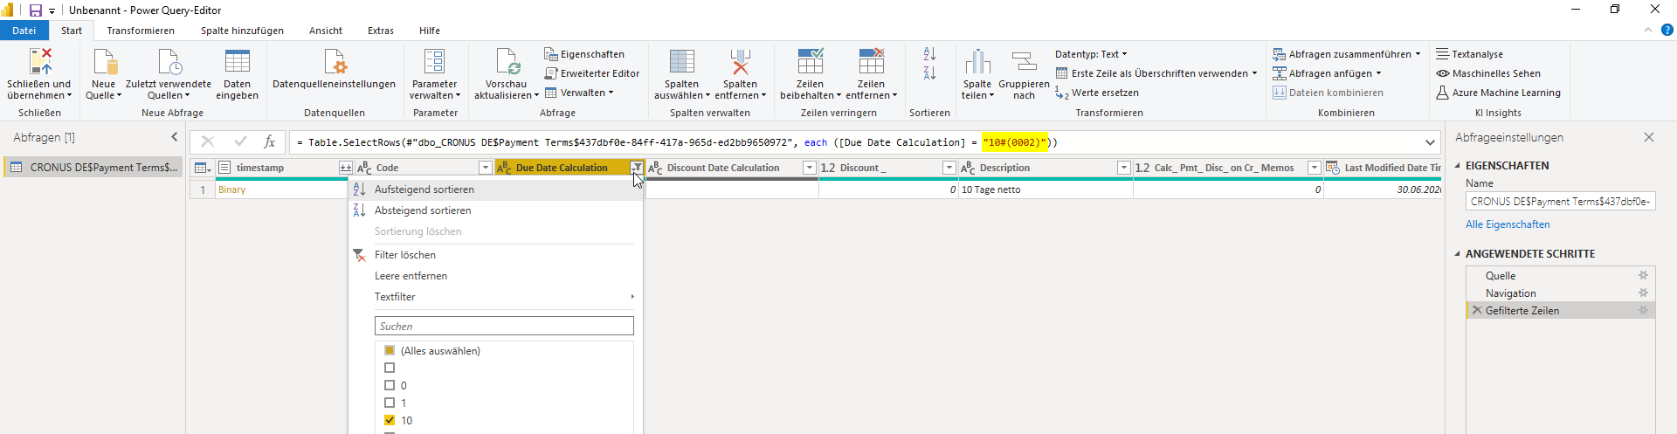Cancel formula edit with X icon
This screenshot has width=1677, height=434.
(x=207, y=141)
